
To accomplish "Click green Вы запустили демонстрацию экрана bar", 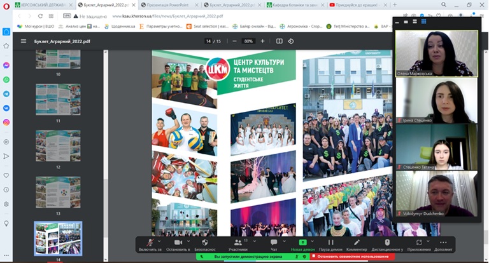I will pos(248,257).
